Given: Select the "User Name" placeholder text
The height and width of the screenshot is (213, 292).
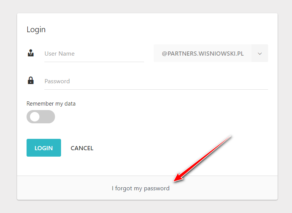Looking at the screenshot, I should 60,54.
